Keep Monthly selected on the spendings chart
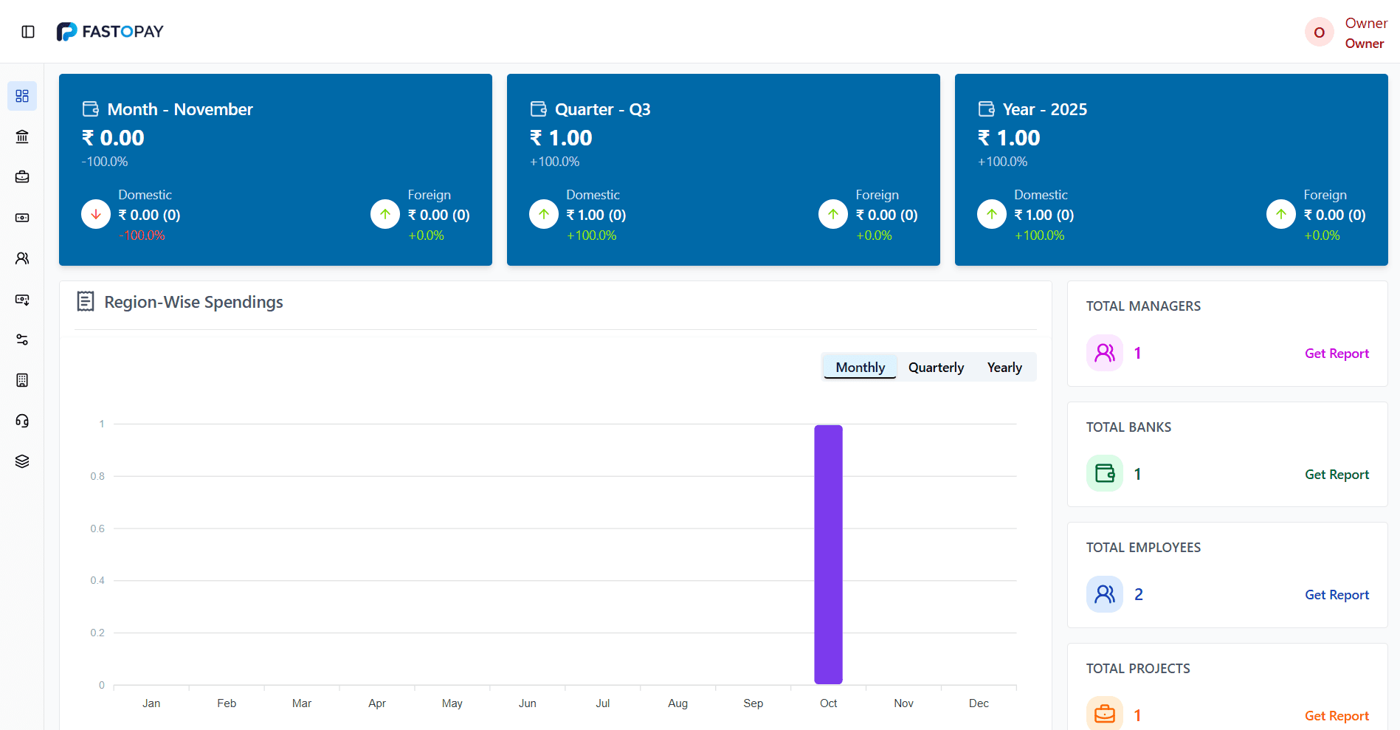The width and height of the screenshot is (1400, 730). [x=859, y=367]
